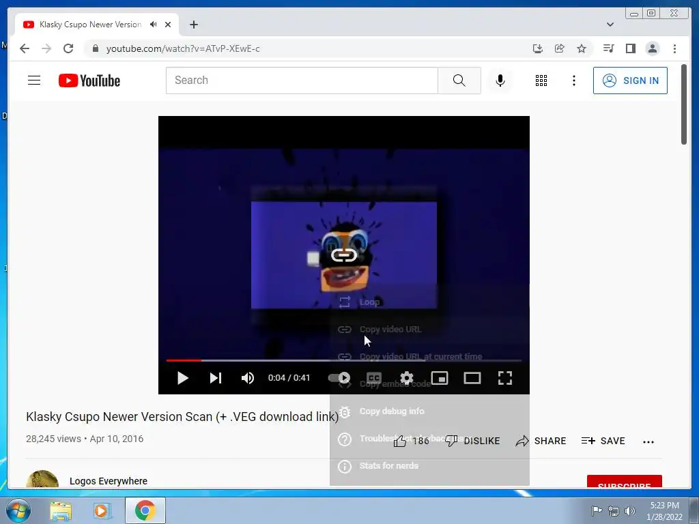This screenshot has height=524, width=699.
Task: Go to the YouTube home logo
Action: coord(89,81)
